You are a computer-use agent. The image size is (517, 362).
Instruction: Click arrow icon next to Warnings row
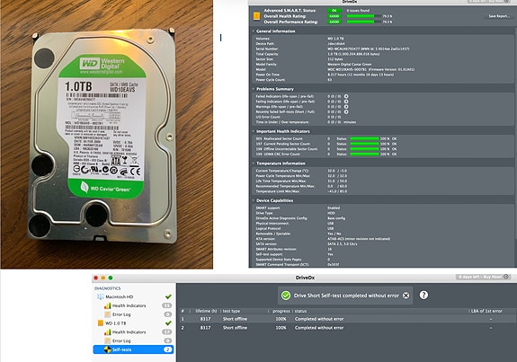(346, 107)
